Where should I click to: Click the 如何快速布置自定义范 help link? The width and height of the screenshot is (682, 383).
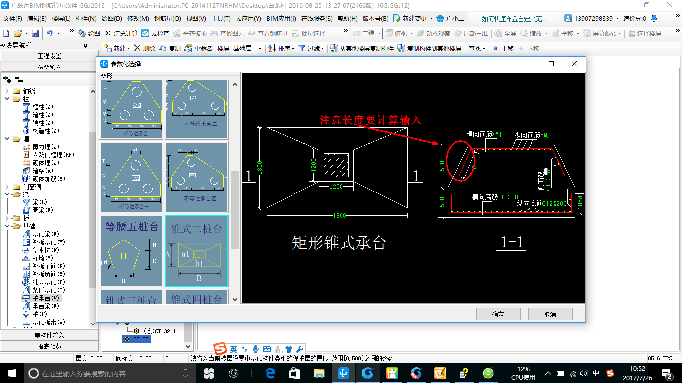pos(514,19)
